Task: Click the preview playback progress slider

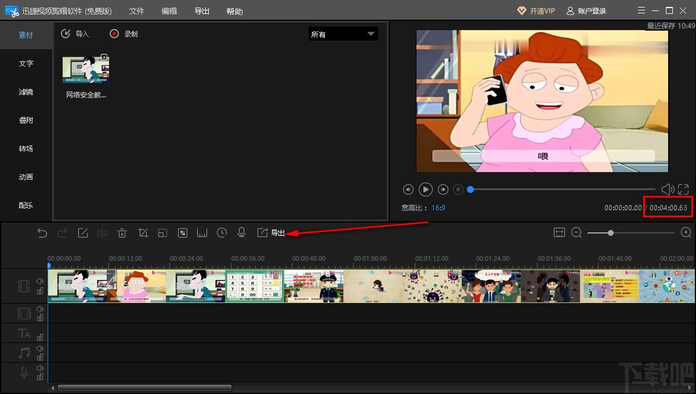Action: click(x=561, y=189)
